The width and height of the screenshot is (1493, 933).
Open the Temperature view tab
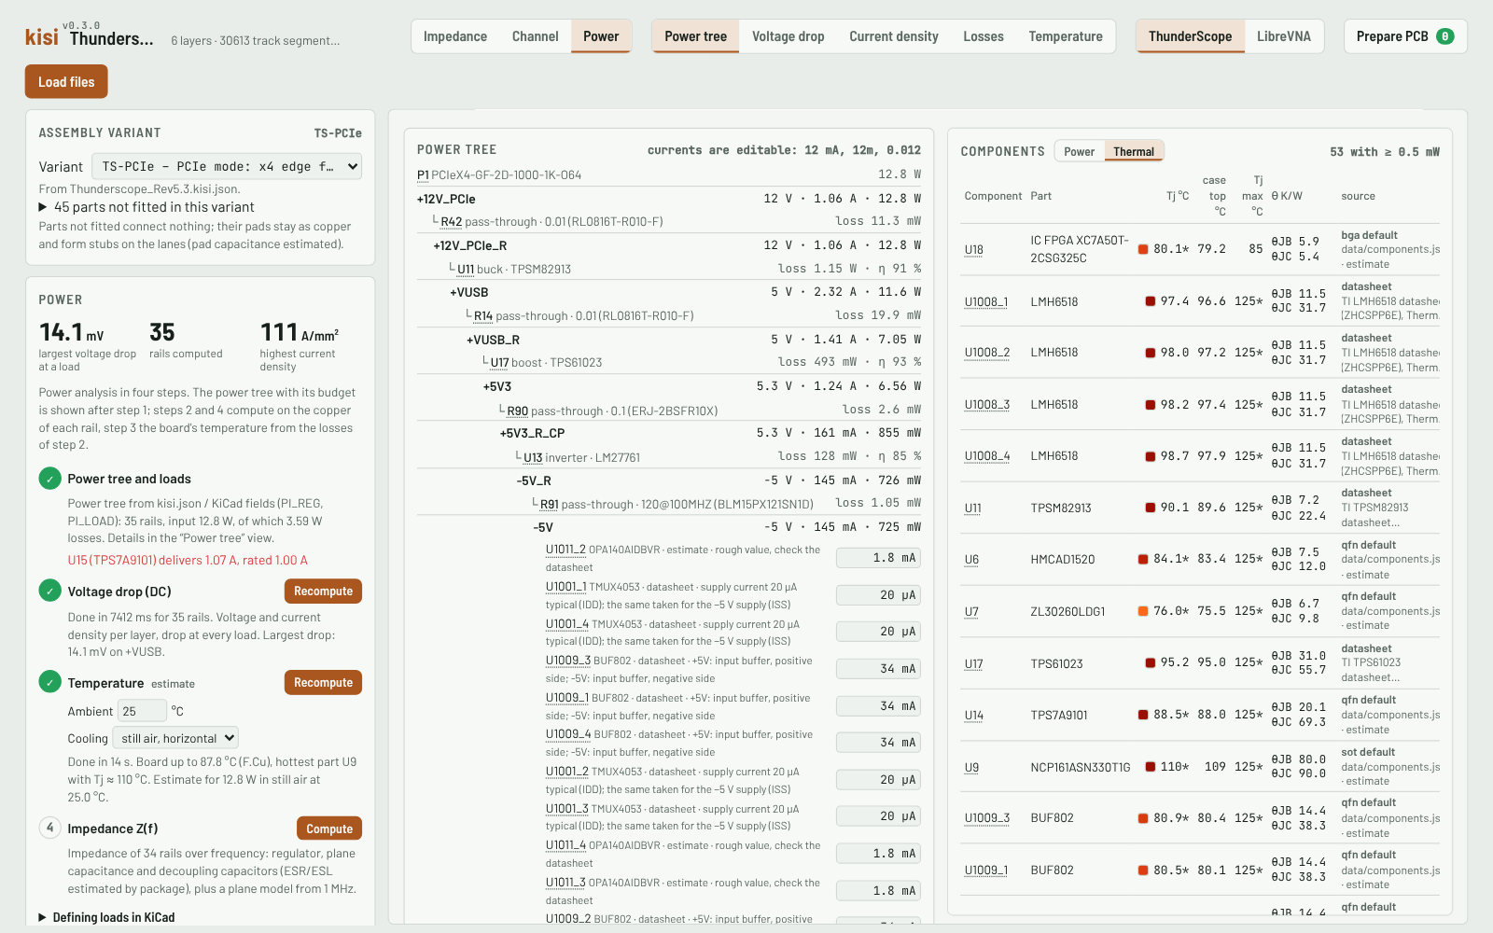tap(1066, 36)
